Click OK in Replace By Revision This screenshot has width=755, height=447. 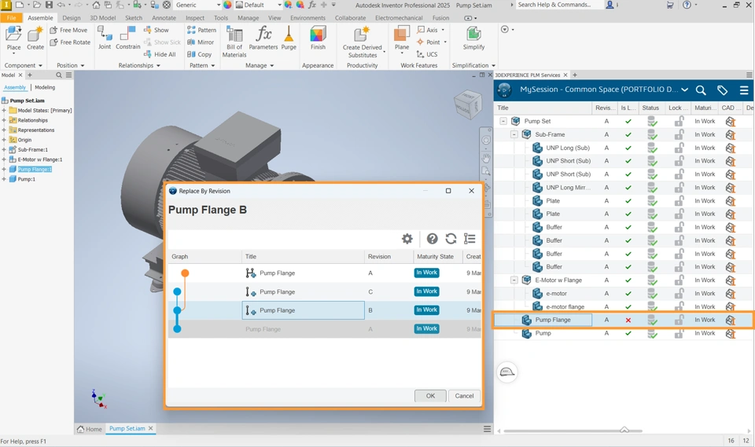430,396
